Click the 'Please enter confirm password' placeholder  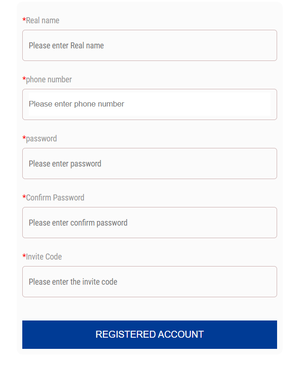click(x=78, y=223)
